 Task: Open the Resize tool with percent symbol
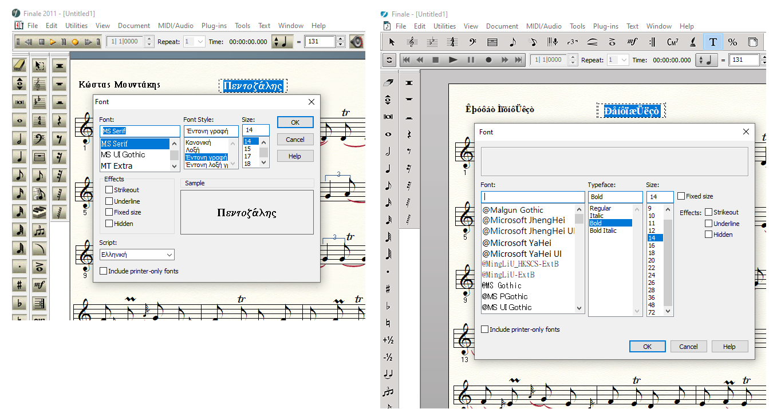[x=732, y=42]
